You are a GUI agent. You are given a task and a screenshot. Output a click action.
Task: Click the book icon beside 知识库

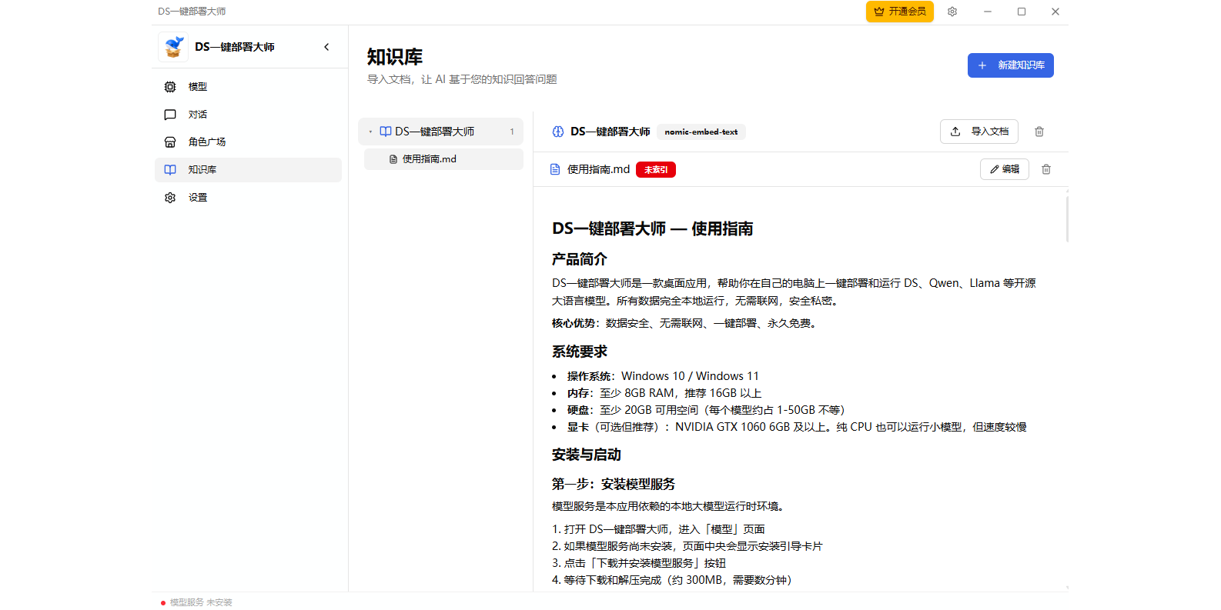170,170
